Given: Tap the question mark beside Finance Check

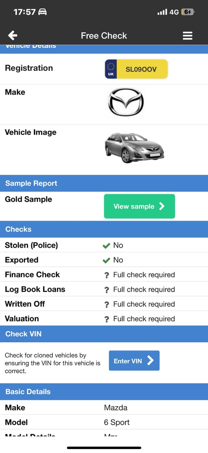Looking at the screenshot, I should click(x=107, y=275).
